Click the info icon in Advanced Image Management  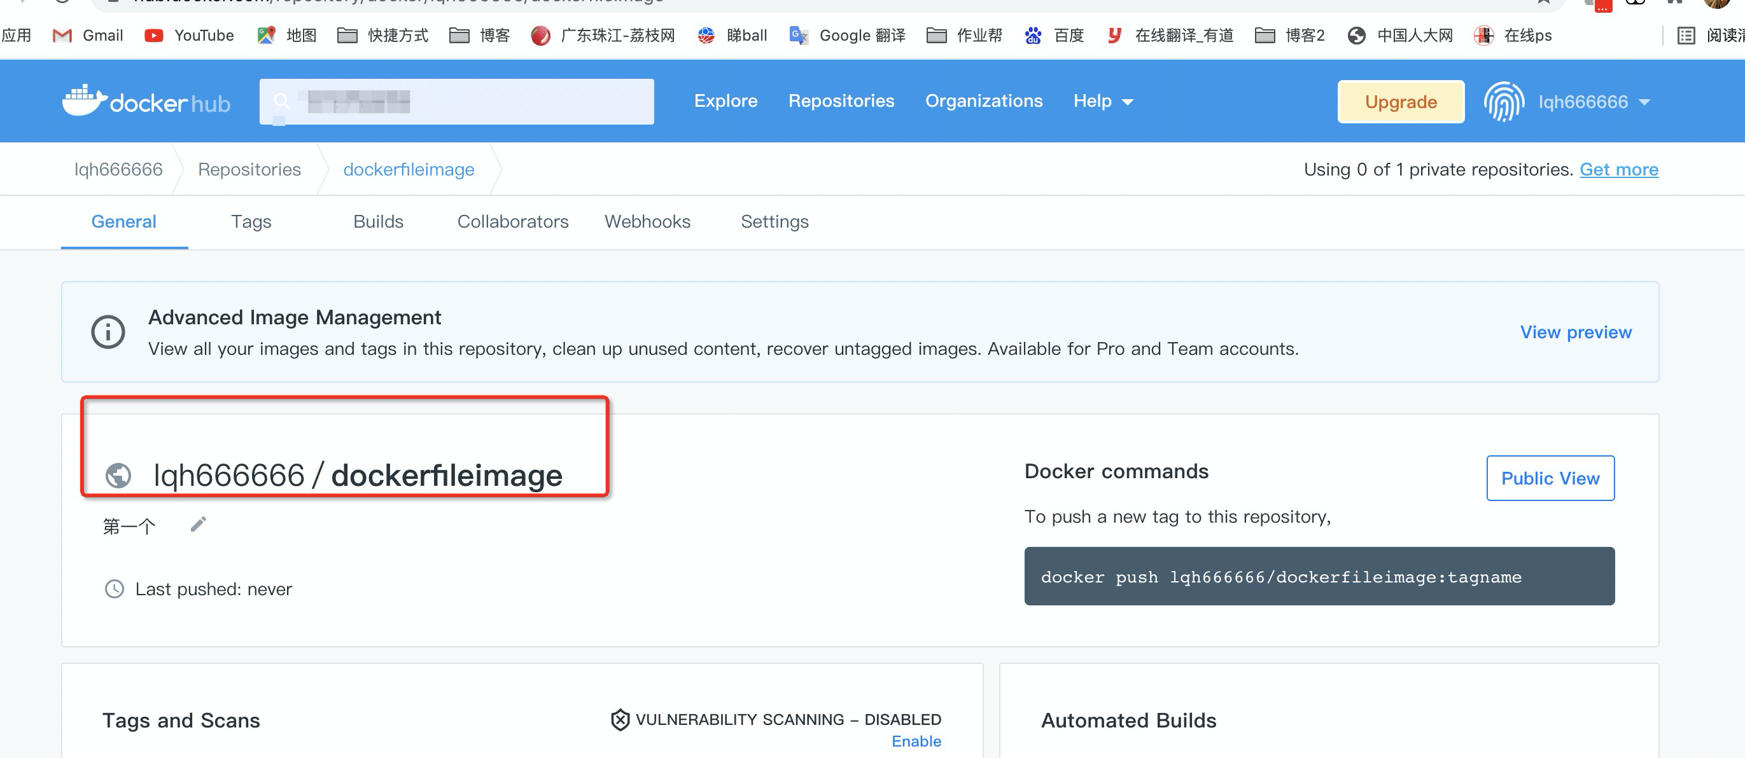pos(108,332)
